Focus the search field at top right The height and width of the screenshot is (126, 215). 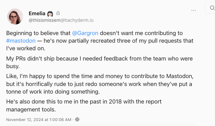point(210,8)
